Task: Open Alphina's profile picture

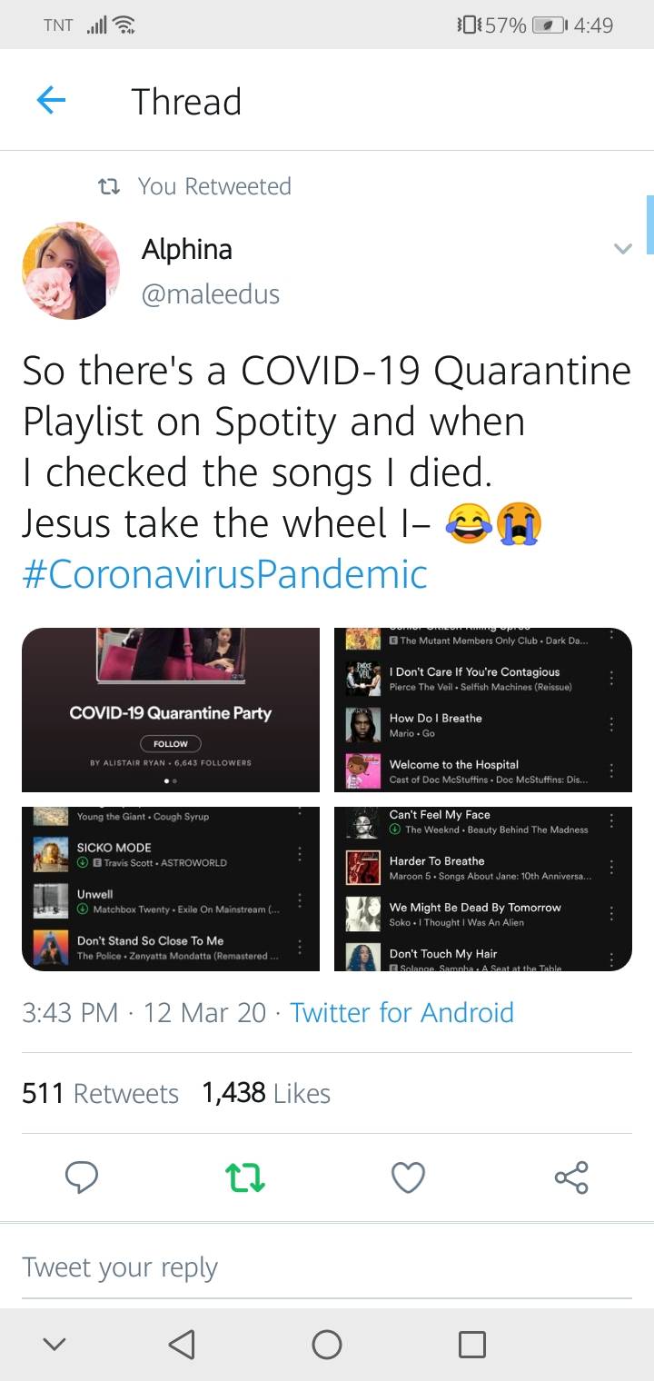Action: (x=71, y=271)
